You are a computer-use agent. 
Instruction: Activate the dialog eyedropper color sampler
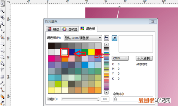point(115,38)
